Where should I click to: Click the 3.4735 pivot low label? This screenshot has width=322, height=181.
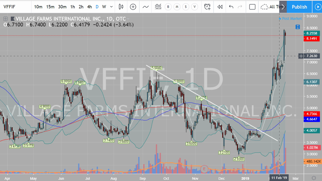point(15,146)
